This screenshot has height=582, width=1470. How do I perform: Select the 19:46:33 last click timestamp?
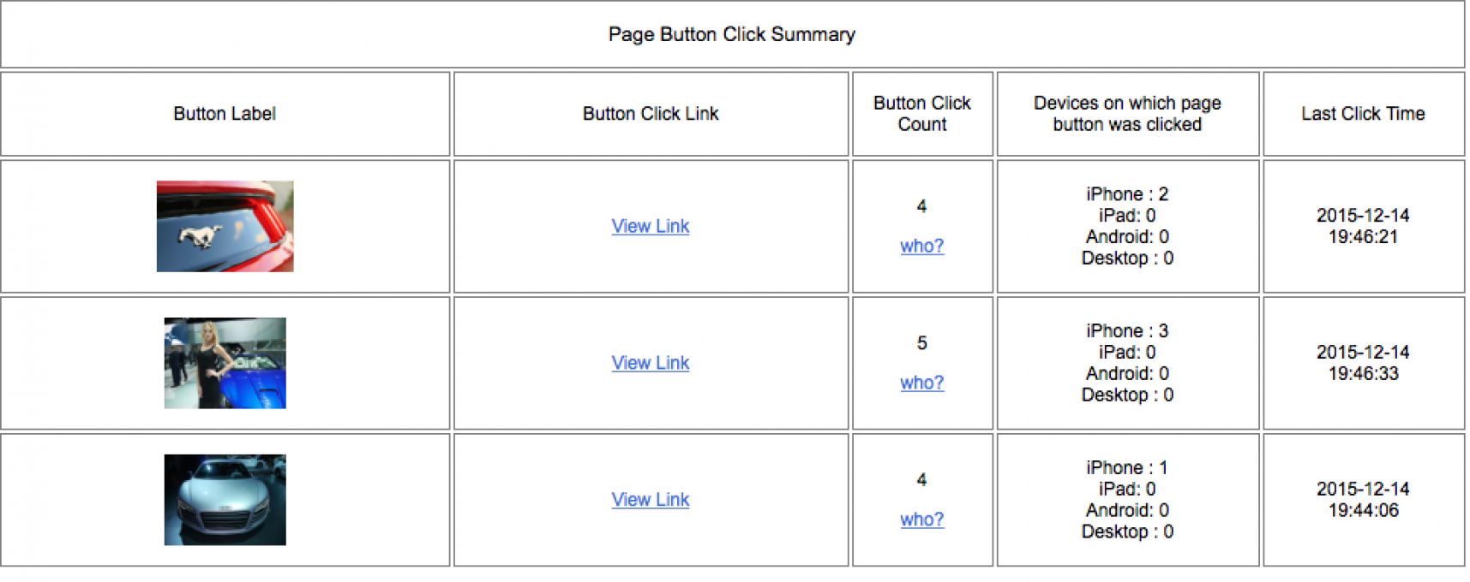point(1363,363)
